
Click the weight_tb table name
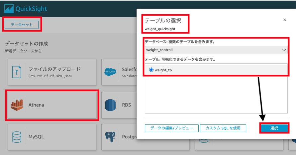163,70
